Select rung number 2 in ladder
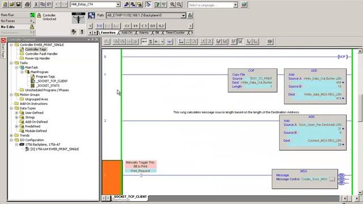Viewport: 363px width, 204px height. [105, 121]
